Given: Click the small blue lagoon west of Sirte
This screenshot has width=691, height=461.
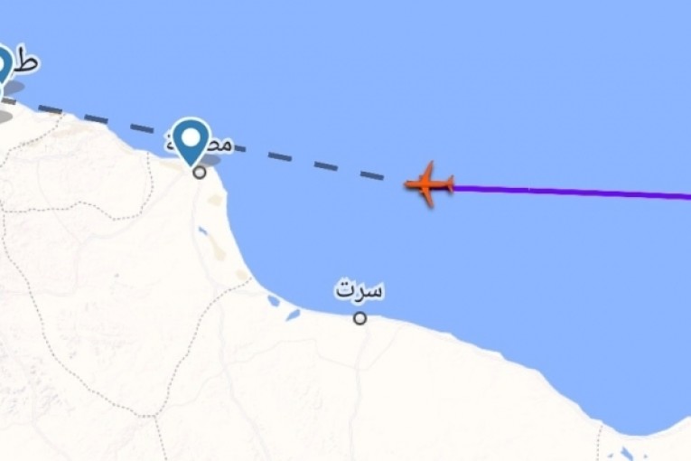Looking at the screenshot, I should point(274,301).
